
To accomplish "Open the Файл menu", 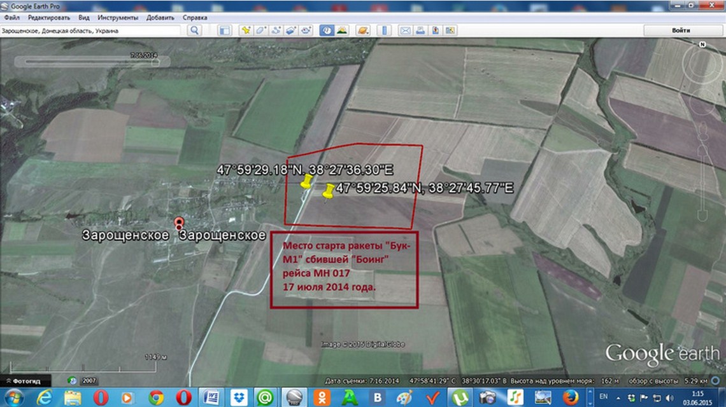I will pyautogui.click(x=11, y=18).
